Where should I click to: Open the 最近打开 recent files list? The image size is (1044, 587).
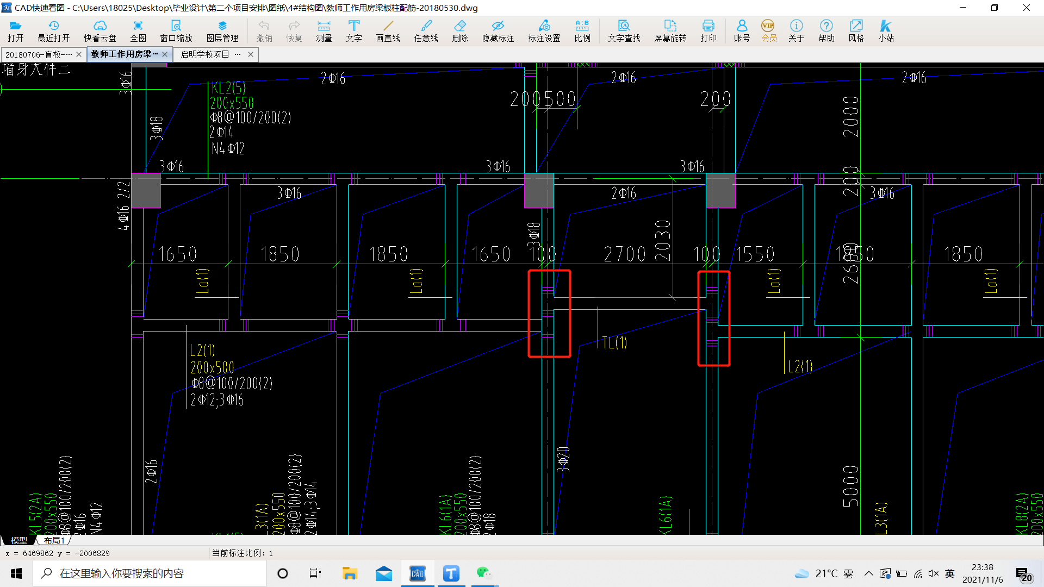click(54, 31)
